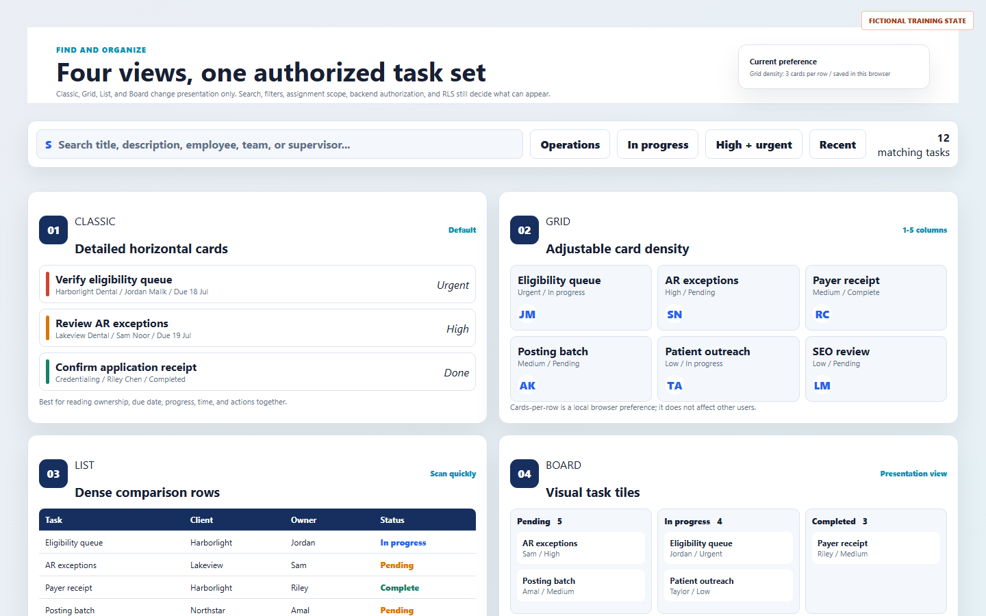The image size is (986, 616).
Task: Click the TA avatar on Patient outreach
Action: (674, 386)
